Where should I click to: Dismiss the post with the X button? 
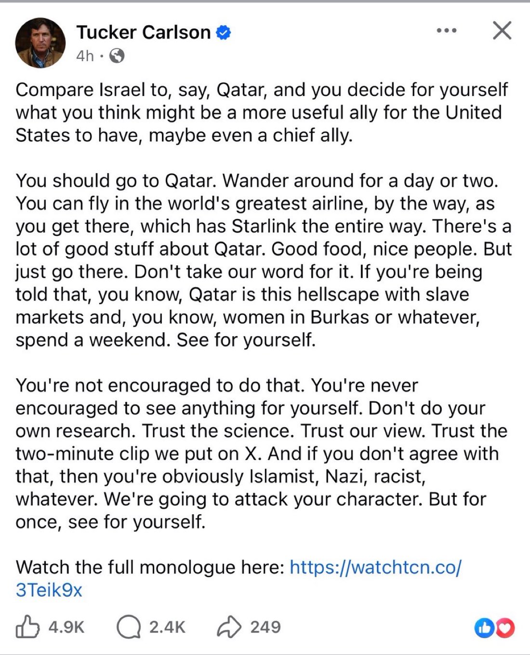(502, 30)
